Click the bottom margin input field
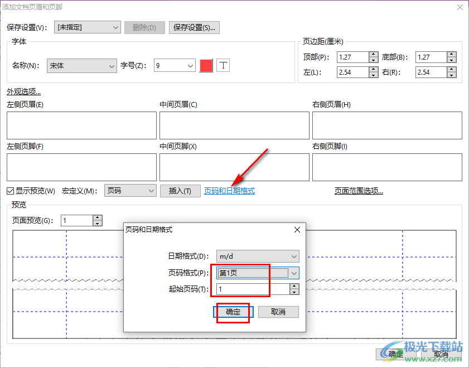This screenshot has width=469, height=368. point(431,57)
